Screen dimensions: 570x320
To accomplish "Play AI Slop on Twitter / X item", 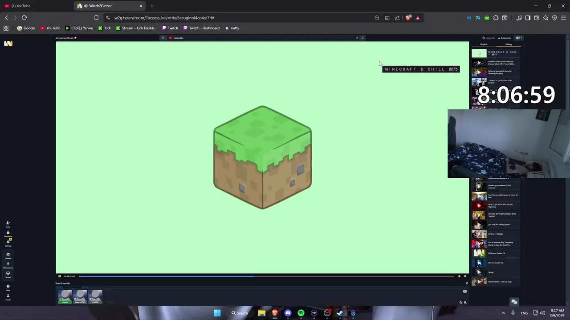I will (496, 253).
